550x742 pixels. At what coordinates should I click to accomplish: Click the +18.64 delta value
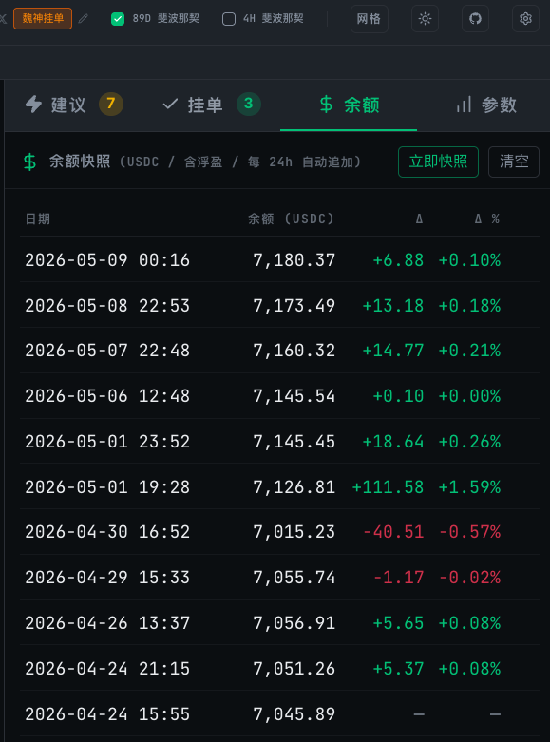point(393,442)
